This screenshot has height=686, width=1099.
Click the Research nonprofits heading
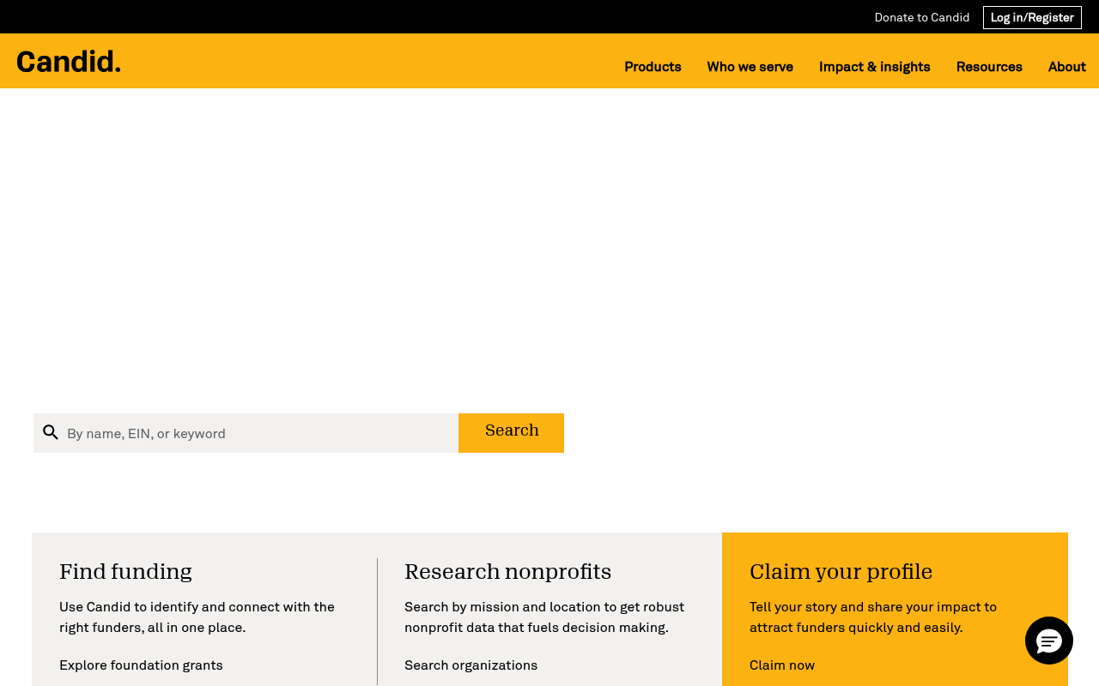coord(507,572)
